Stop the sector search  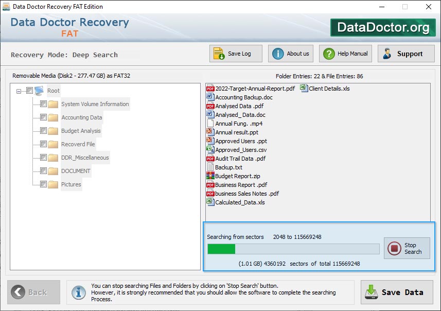(407, 248)
